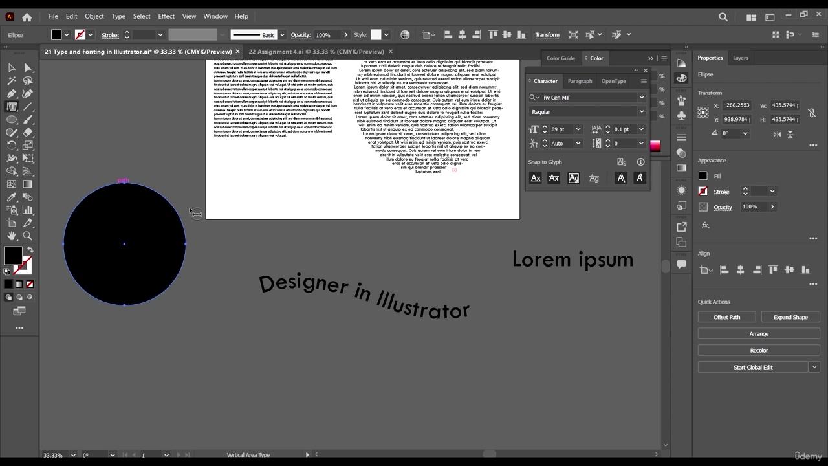Enable Draw Normal mode
Viewport: 828px width, 466px height.
pos(8,298)
